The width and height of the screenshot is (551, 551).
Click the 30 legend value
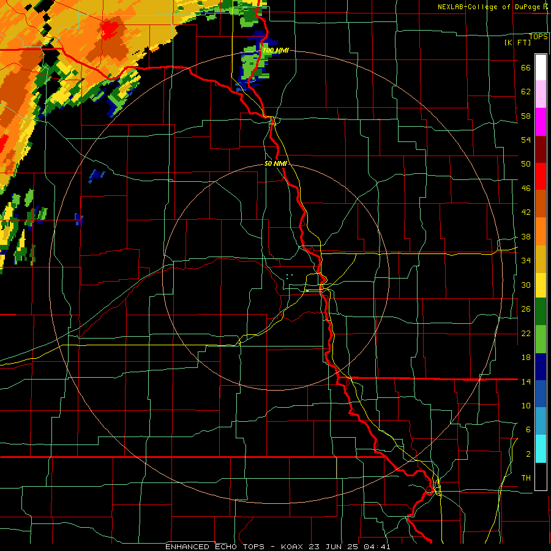tap(526, 285)
